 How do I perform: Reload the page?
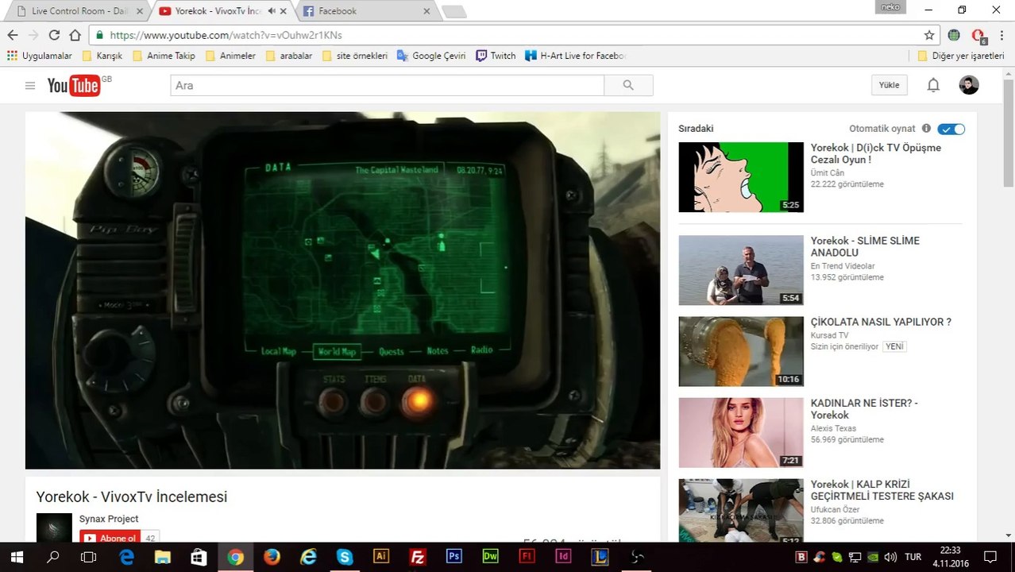pyautogui.click(x=54, y=35)
